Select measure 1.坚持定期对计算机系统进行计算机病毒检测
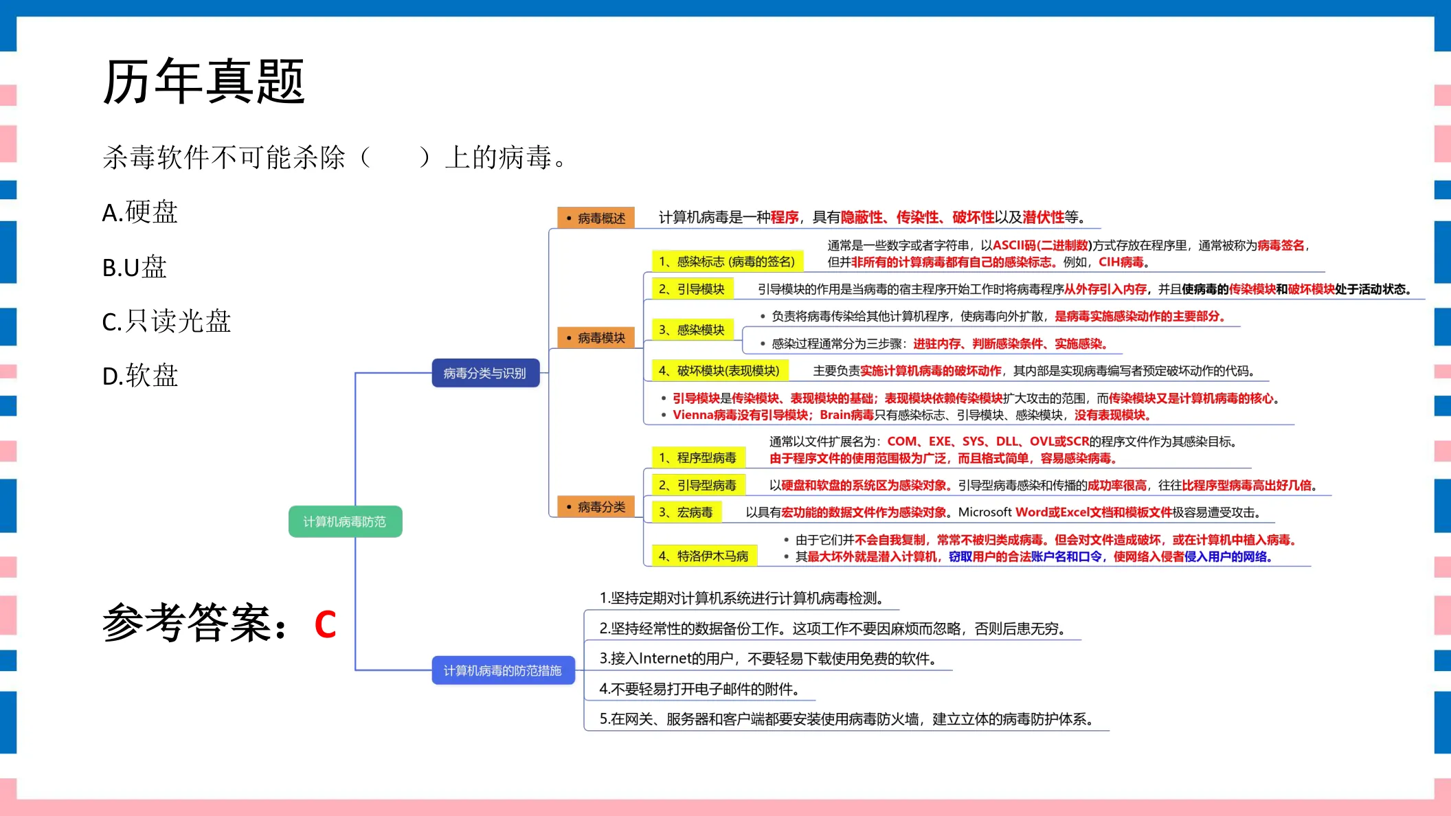Viewport: 1451px width, 816px height. tap(743, 598)
